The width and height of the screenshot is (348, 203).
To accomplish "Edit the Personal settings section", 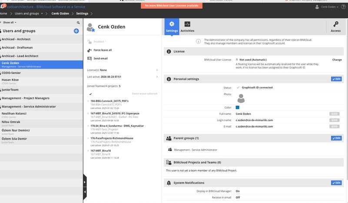I will click(336, 79).
